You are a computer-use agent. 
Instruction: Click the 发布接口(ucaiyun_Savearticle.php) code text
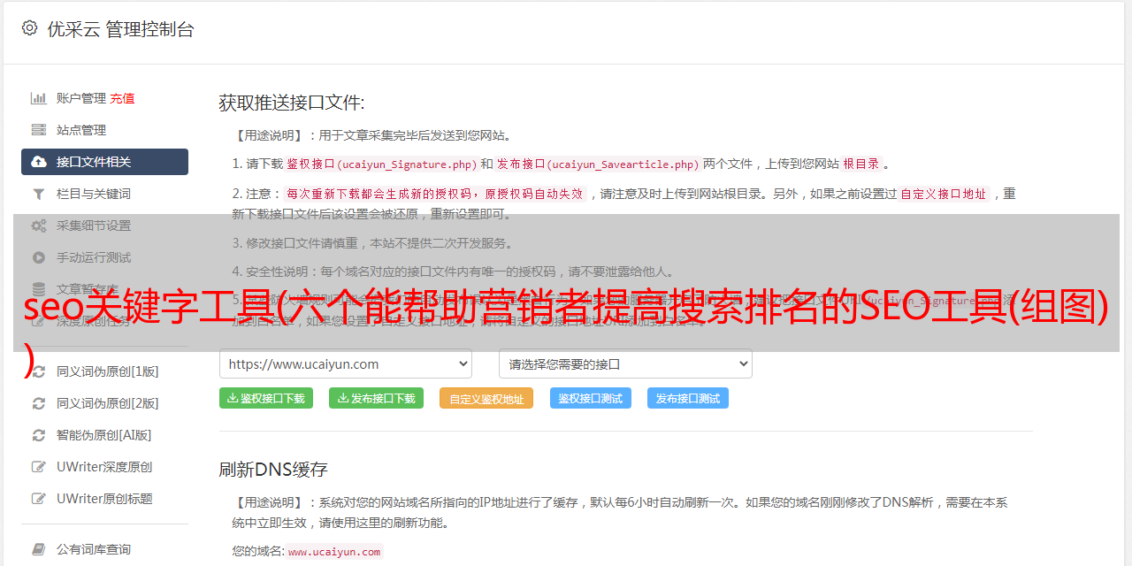pos(598,164)
